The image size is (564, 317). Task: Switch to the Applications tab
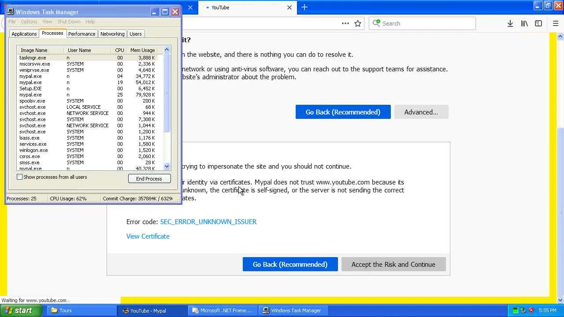(x=24, y=34)
